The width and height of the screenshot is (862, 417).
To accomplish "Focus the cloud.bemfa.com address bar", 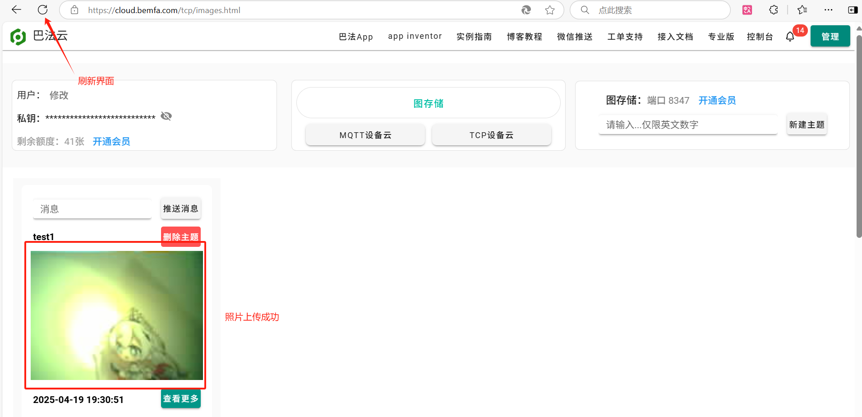I will pos(311,10).
